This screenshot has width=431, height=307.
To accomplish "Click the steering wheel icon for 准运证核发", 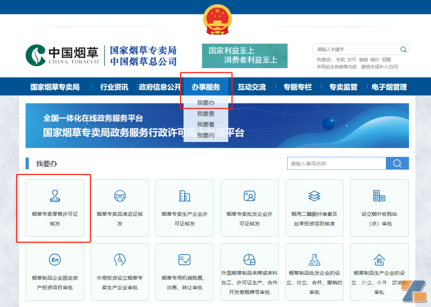I will [120, 196].
